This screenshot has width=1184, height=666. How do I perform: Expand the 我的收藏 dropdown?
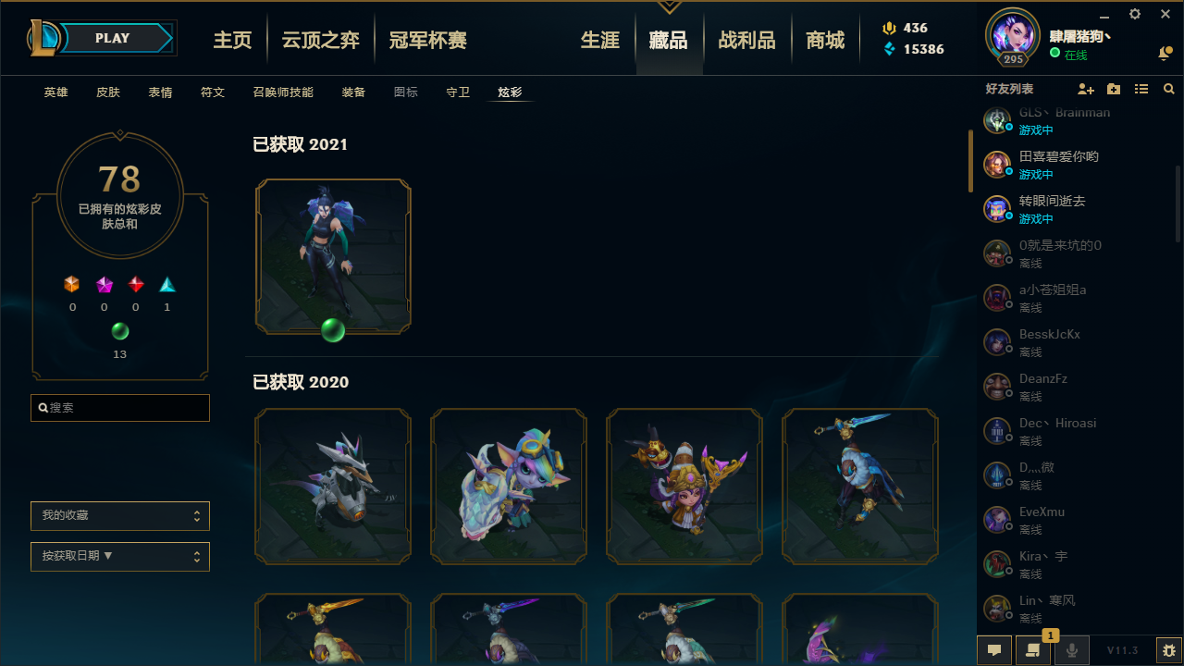(x=120, y=515)
